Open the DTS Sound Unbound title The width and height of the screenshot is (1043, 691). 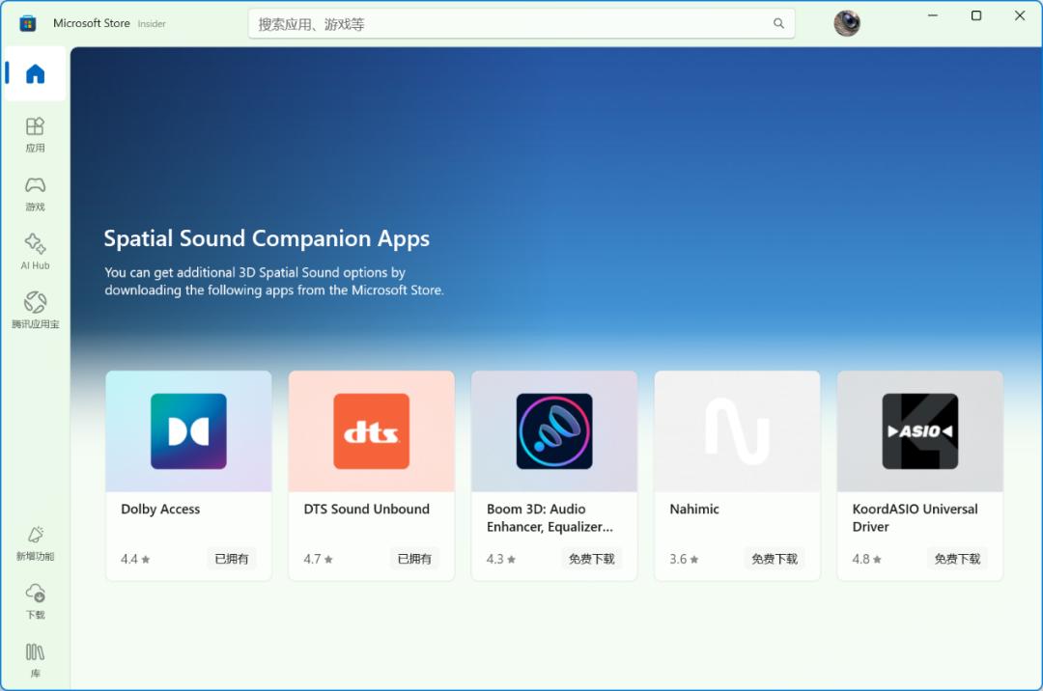(x=367, y=509)
